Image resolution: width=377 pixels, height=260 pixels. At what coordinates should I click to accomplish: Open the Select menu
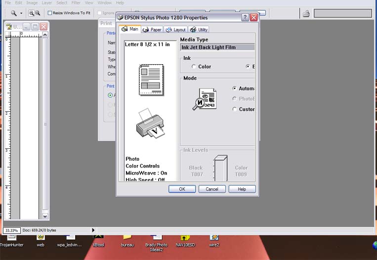coord(62,3)
